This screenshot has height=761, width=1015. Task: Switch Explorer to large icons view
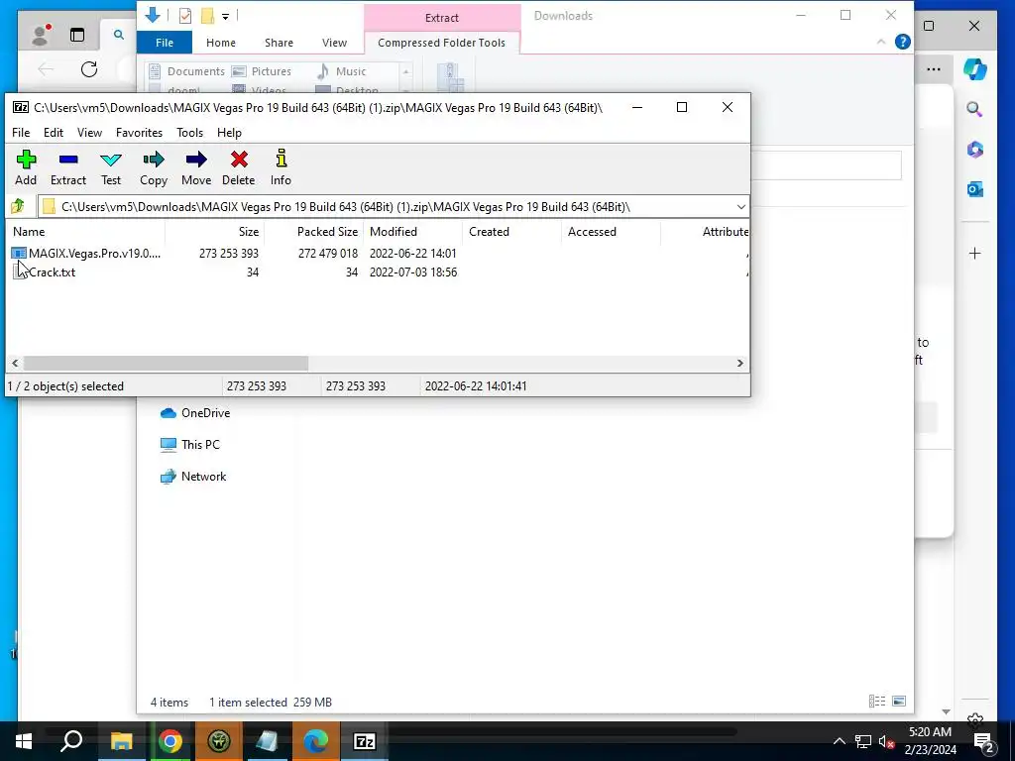[899, 702]
